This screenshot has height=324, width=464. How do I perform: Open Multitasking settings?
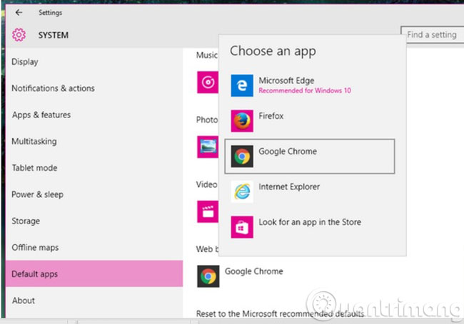pos(94,141)
